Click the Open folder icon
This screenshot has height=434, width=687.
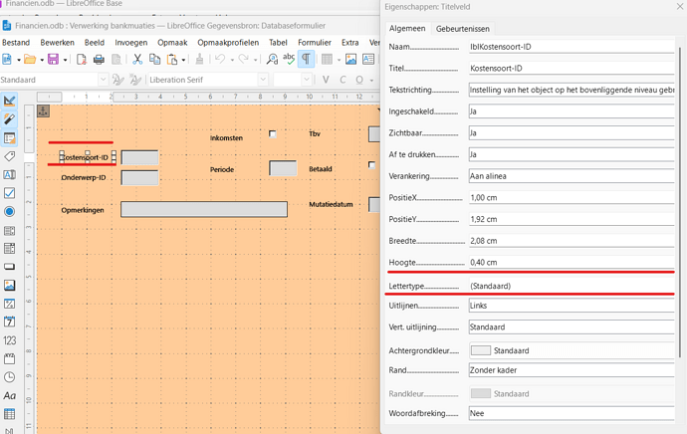pyautogui.click(x=30, y=59)
